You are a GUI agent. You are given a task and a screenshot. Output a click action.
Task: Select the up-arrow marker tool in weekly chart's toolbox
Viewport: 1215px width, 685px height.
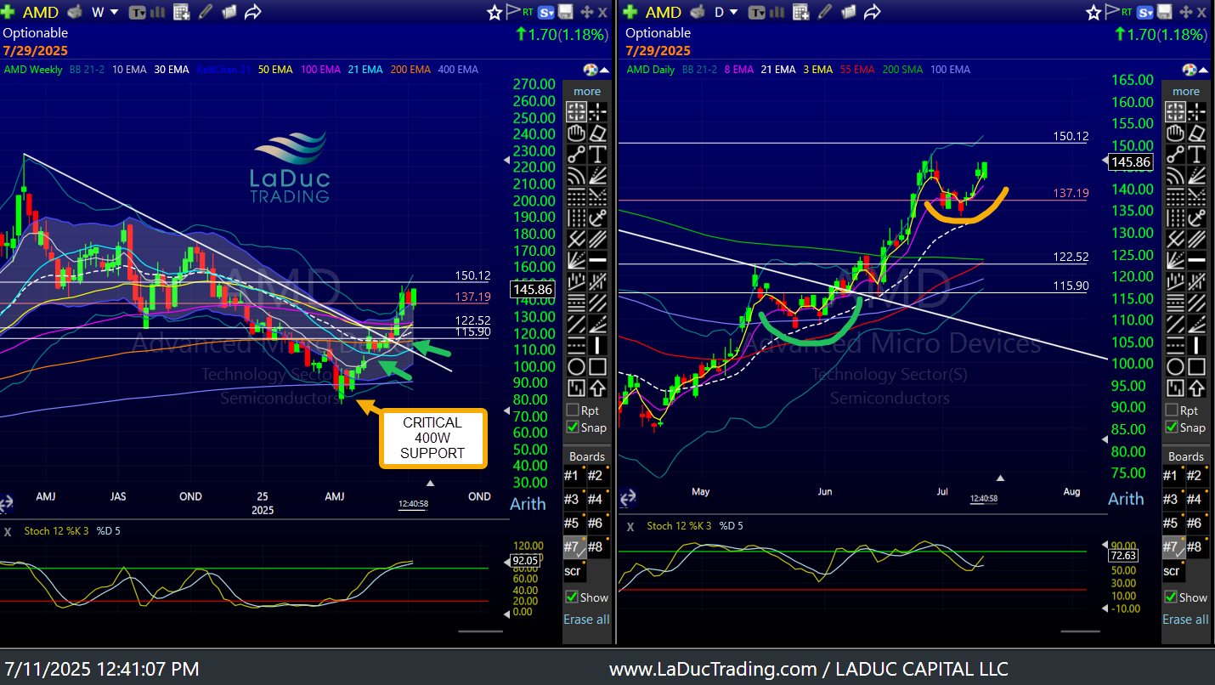pos(598,388)
